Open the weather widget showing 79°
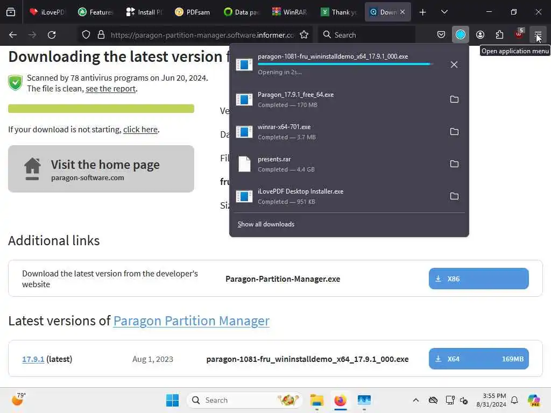Image resolution: width=551 pixels, height=413 pixels. click(18, 399)
